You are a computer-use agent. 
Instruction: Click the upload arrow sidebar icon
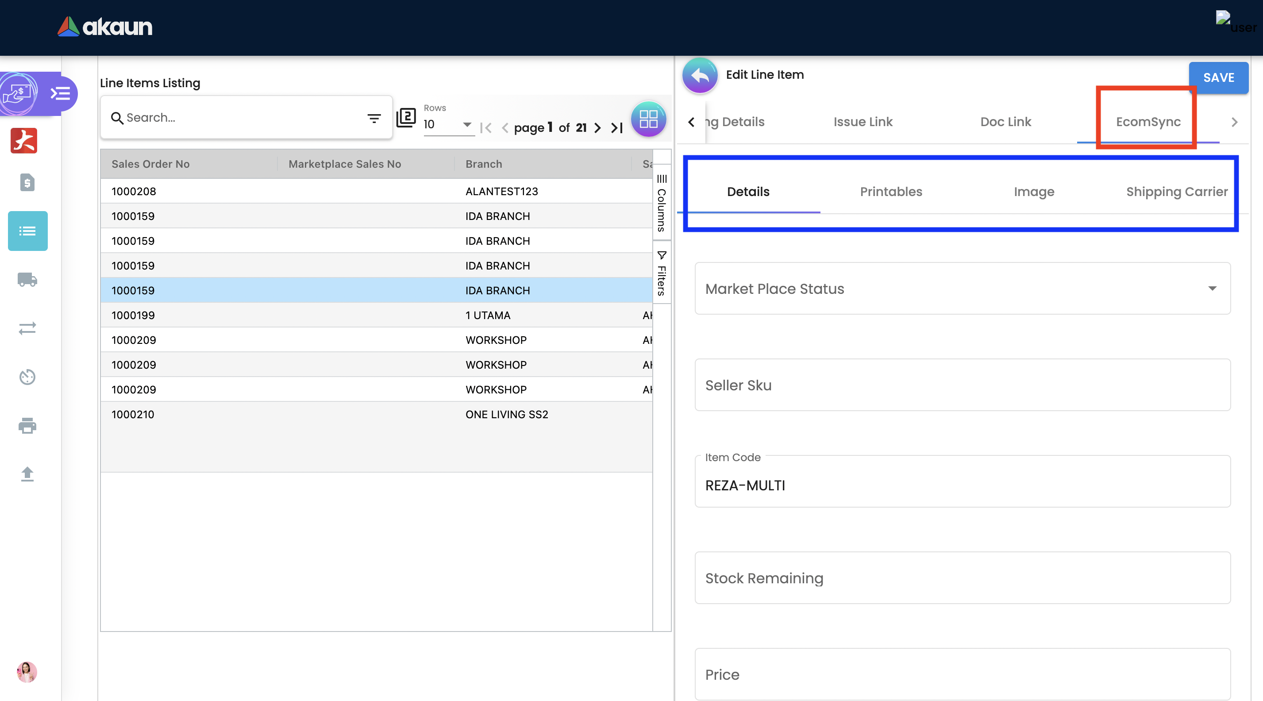click(x=27, y=474)
